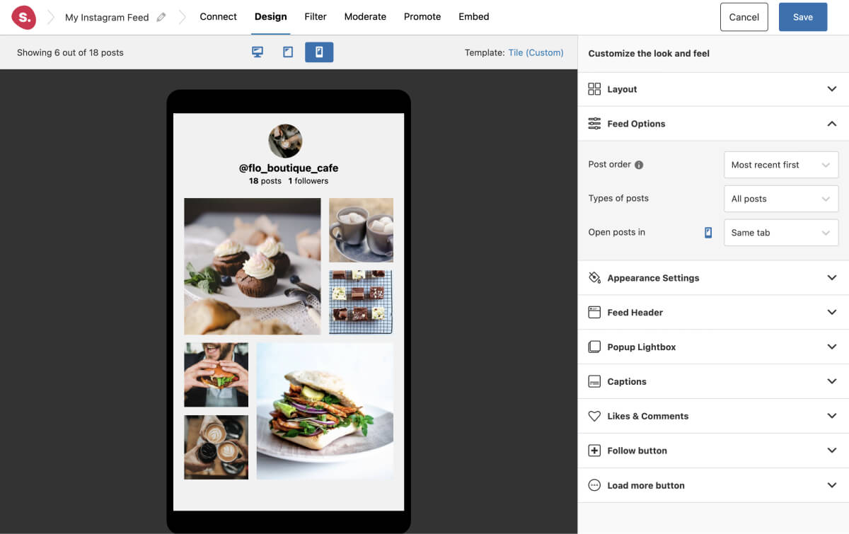849x534 pixels.
Task: Go to the Connect tab
Action: 218,17
